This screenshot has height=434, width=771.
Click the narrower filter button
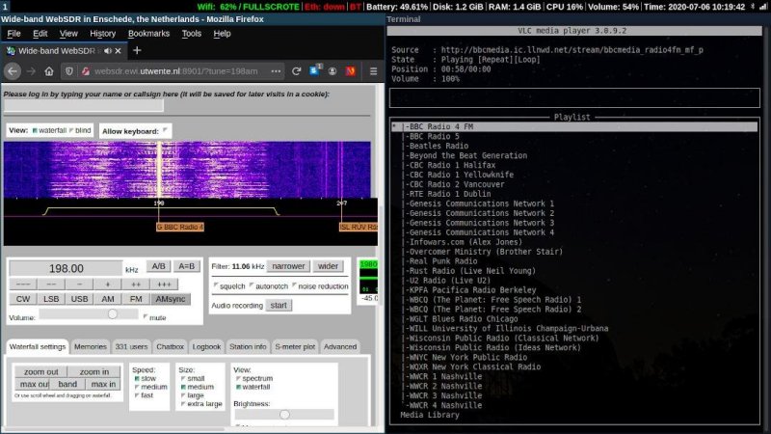point(288,266)
